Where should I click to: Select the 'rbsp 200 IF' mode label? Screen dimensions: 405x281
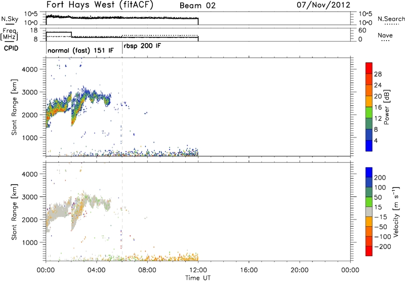pyautogui.click(x=142, y=46)
